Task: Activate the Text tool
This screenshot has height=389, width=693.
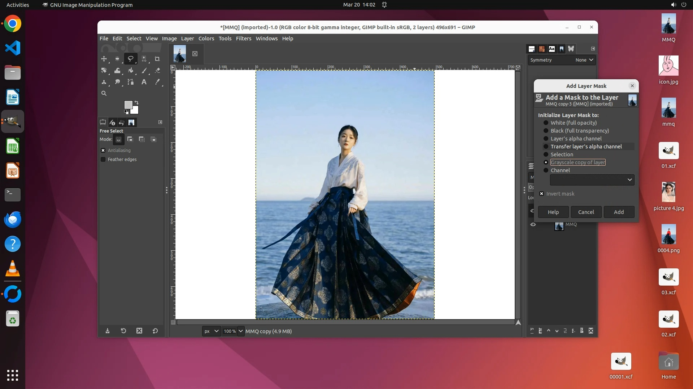Action: pyautogui.click(x=144, y=82)
